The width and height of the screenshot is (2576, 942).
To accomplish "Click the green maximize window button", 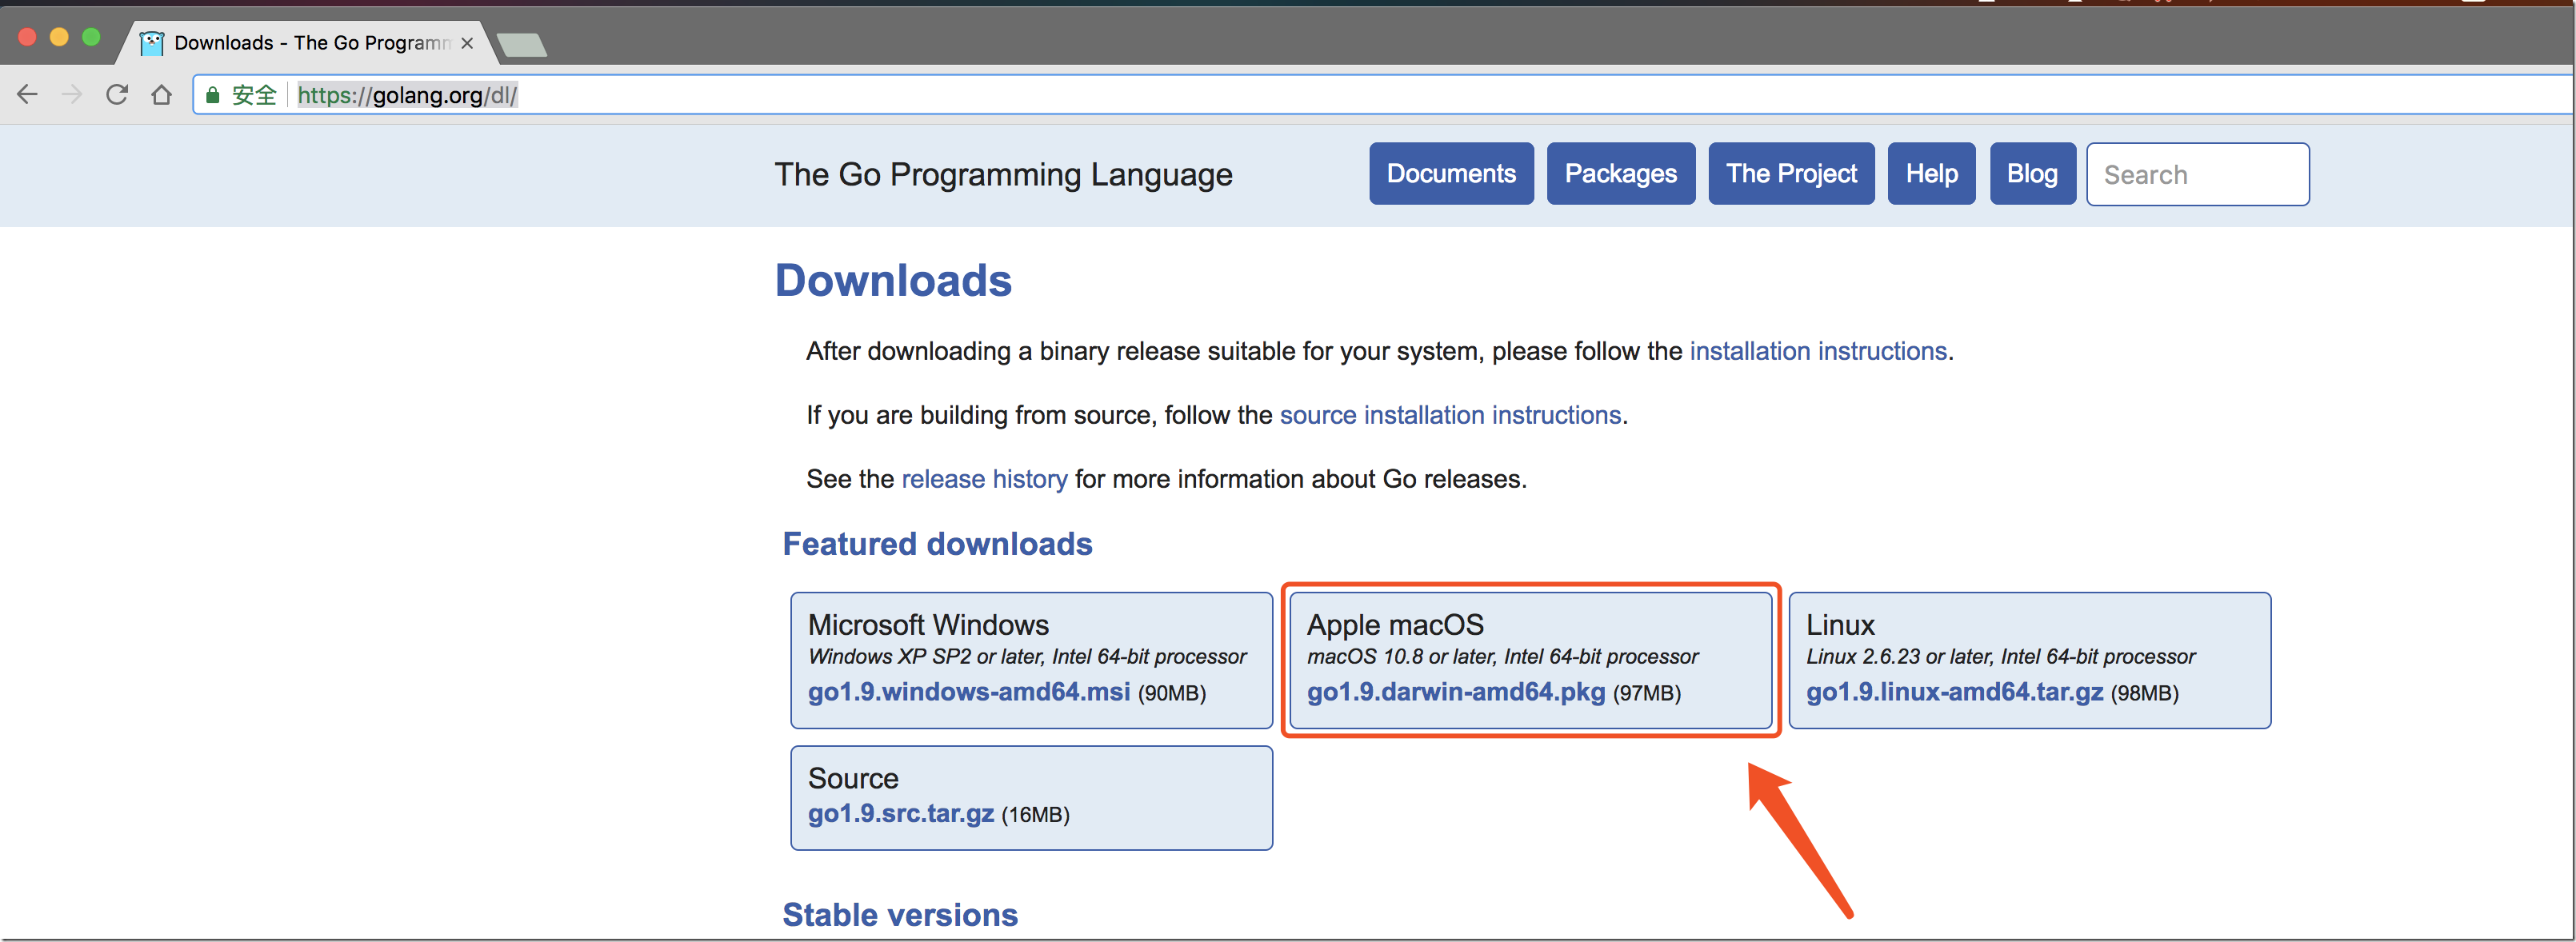I will (91, 37).
